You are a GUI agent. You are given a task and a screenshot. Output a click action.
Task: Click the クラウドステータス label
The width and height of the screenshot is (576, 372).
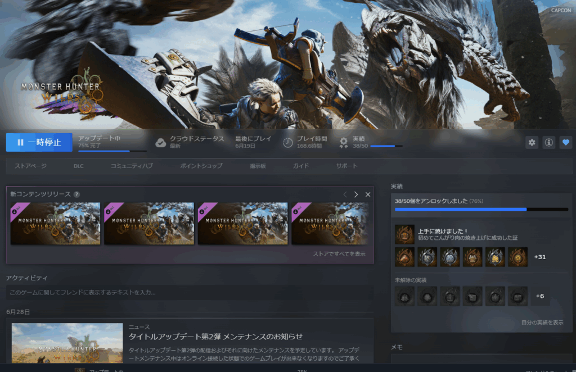pos(197,139)
